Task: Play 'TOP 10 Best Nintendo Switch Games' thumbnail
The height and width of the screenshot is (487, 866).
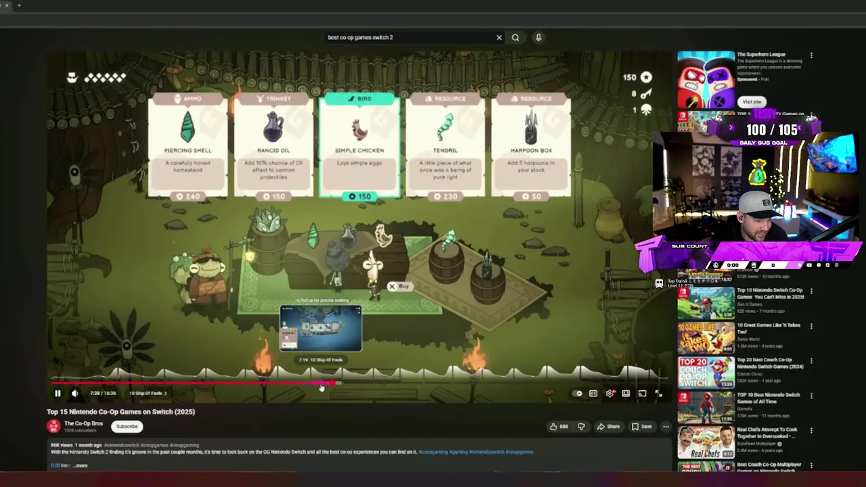Action: pyautogui.click(x=706, y=407)
